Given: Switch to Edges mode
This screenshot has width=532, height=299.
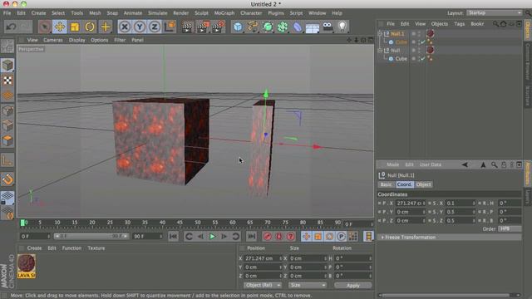Looking at the screenshot, I should (x=7, y=125).
